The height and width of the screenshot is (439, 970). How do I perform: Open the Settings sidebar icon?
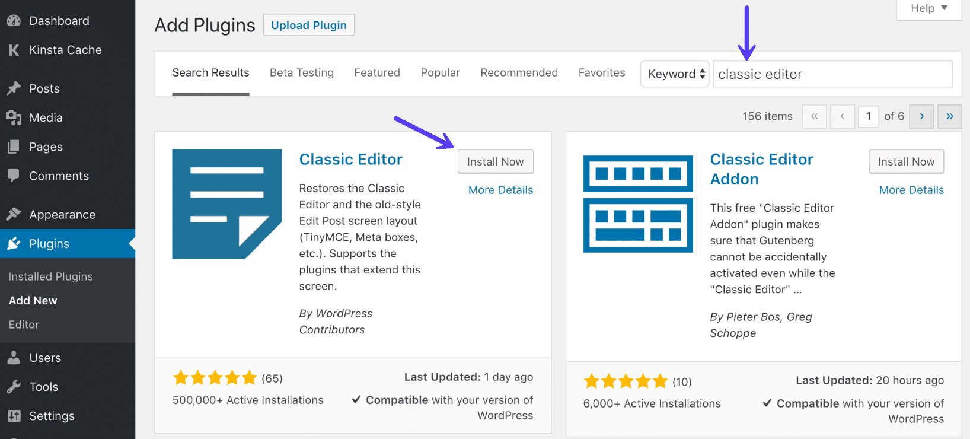14,416
